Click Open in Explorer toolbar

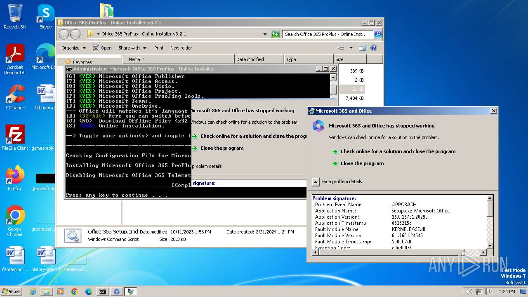click(102, 48)
